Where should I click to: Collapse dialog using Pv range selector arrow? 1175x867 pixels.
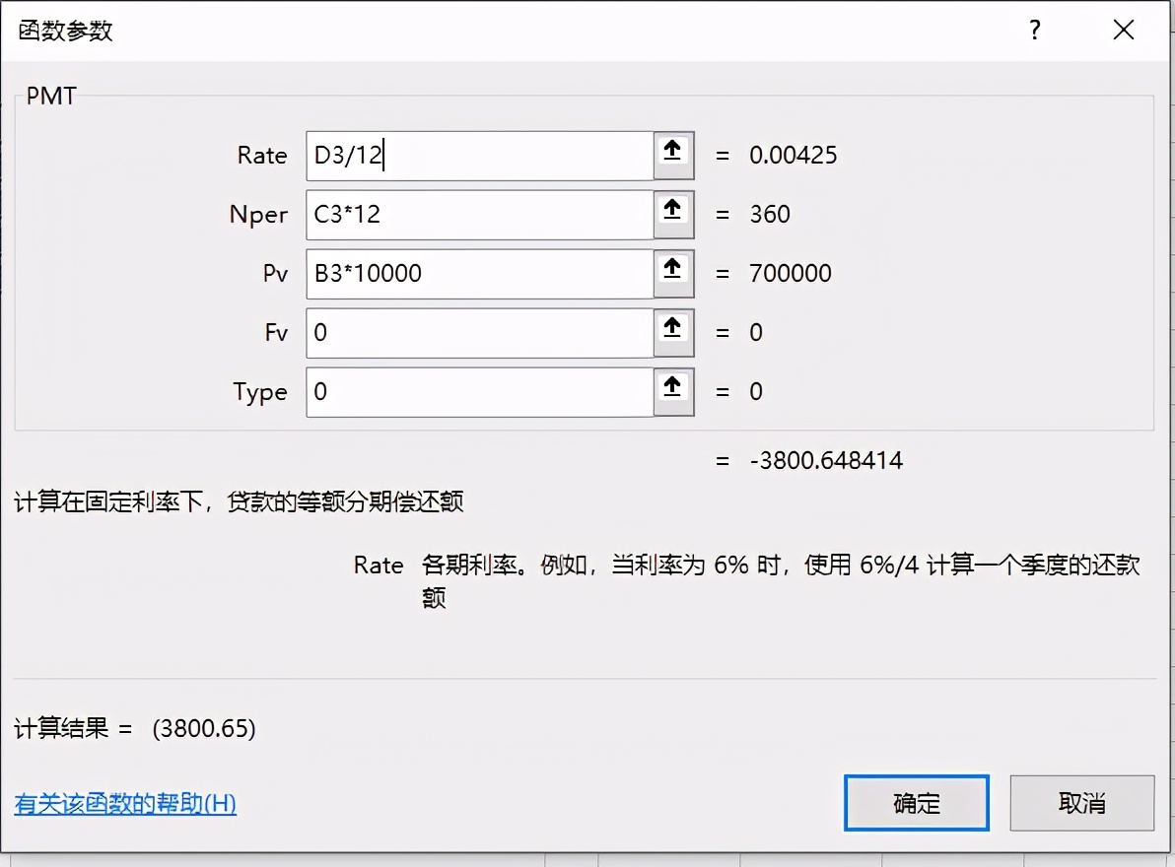pos(673,273)
